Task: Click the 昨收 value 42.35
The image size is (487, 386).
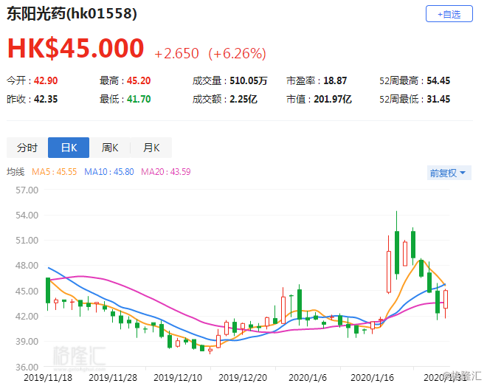Action: click(x=46, y=100)
